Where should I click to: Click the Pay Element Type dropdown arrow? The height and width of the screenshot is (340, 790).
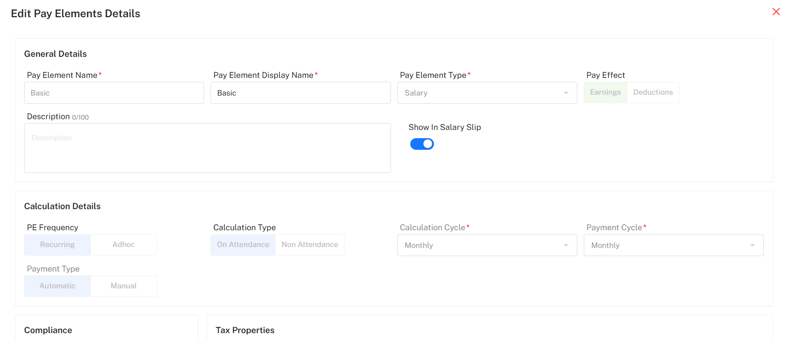(566, 93)
